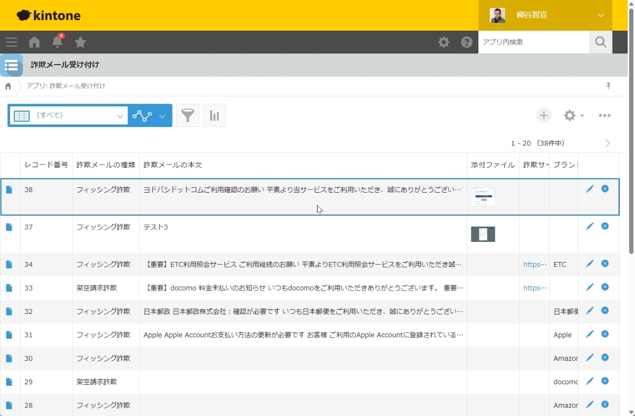Open the hamburger menu in header
Image resolution: width=635 pixels, height=416 pixels.
coord(11,42)
